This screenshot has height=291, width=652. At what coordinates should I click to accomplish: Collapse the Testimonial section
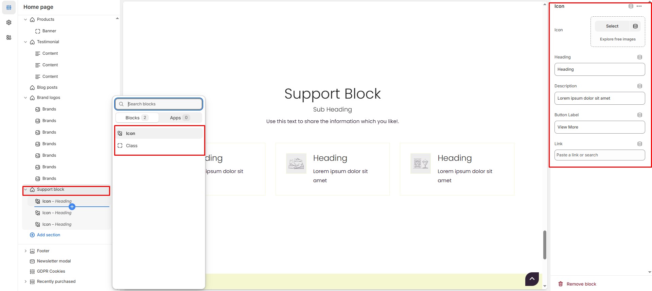pyautogui.click(x=25, y=42)
